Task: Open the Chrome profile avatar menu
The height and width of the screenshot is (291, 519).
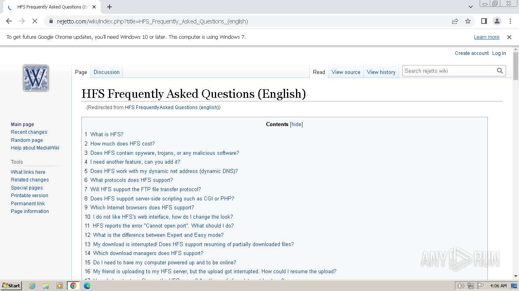Action: click(497, 21)
